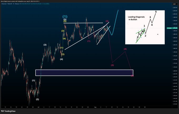The image size is (179, 114).
Task: Select the white (4) wave label
Action: coord(61,59)
